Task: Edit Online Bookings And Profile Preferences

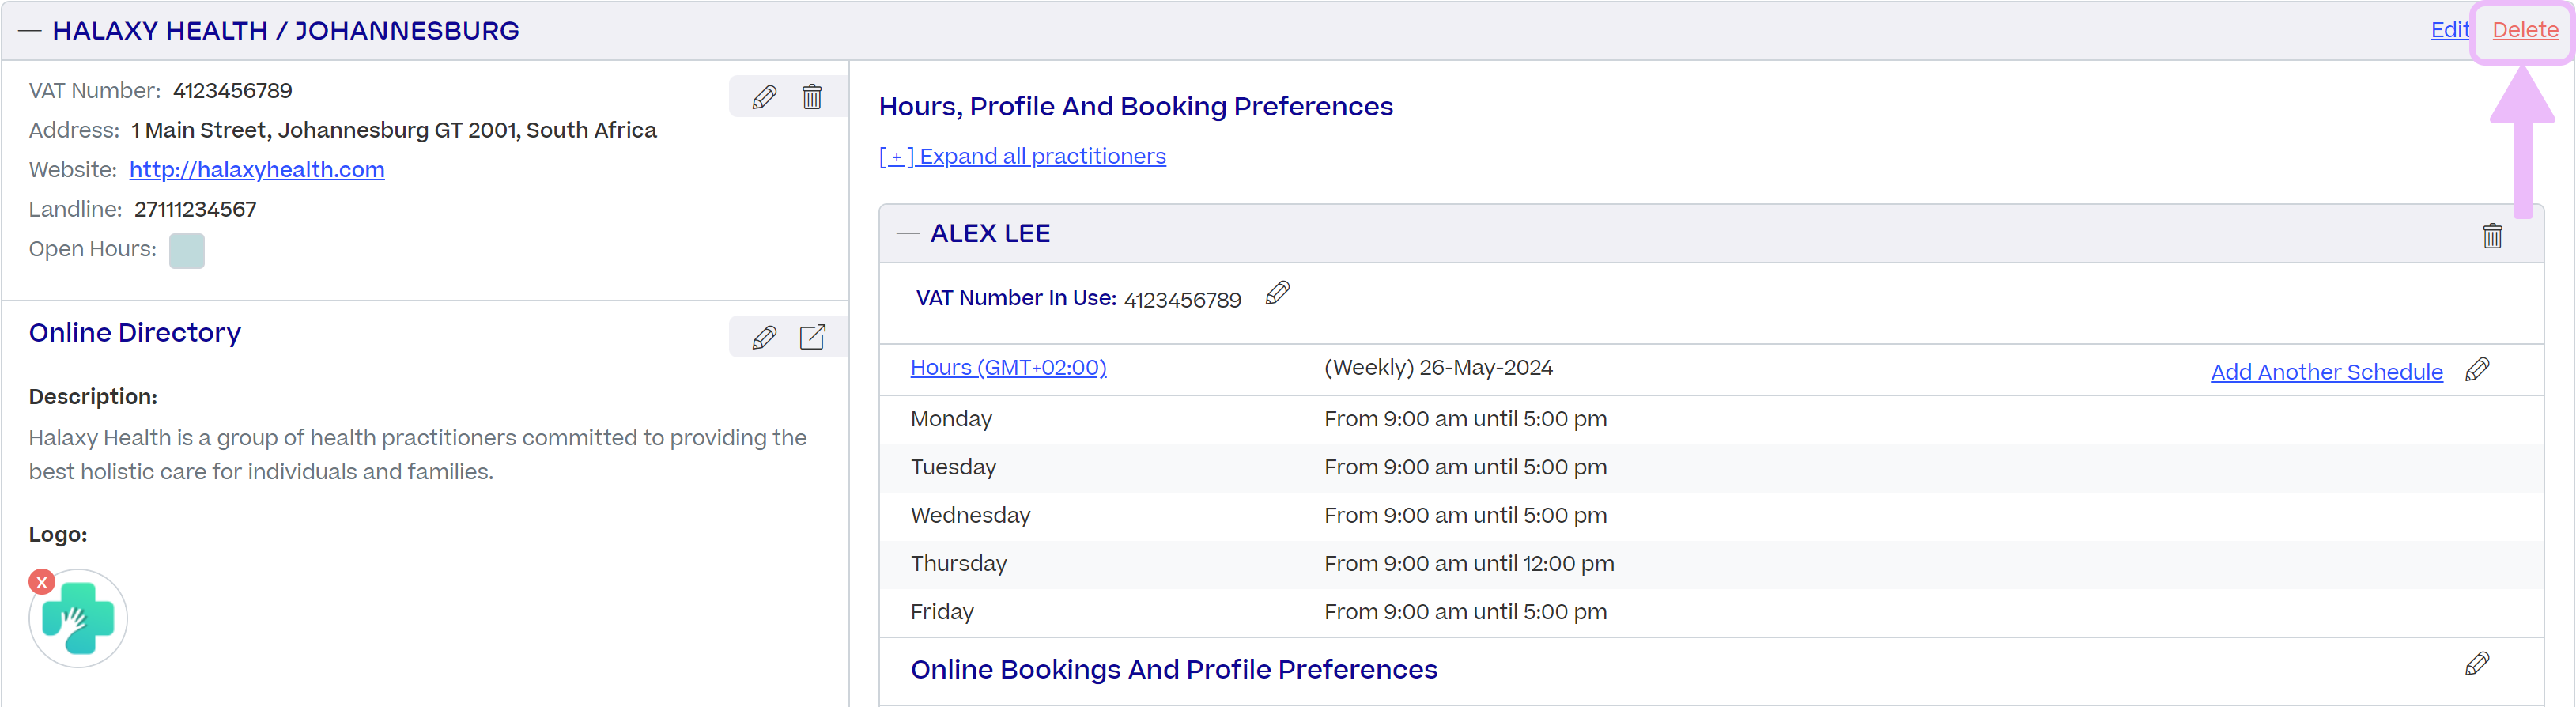Action: click(x=2477, y=663)
